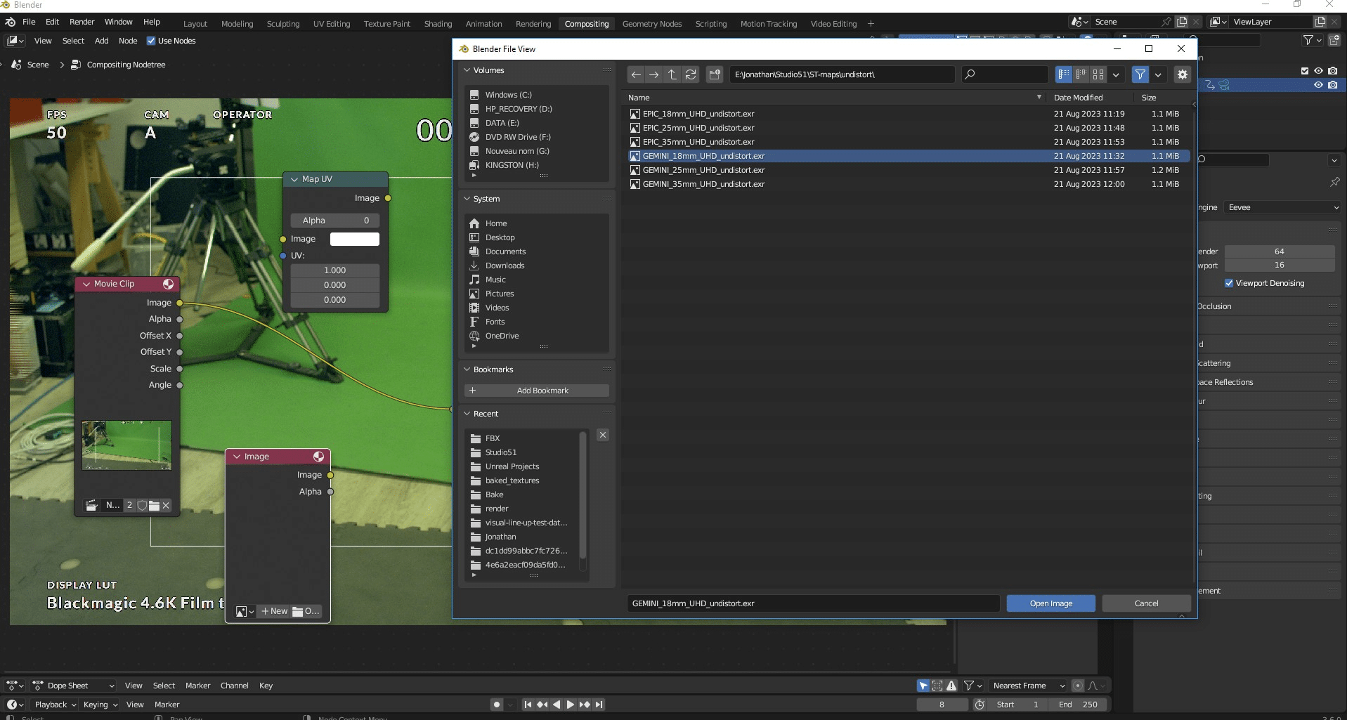Collapse the Volumes panel

(467, 70)
